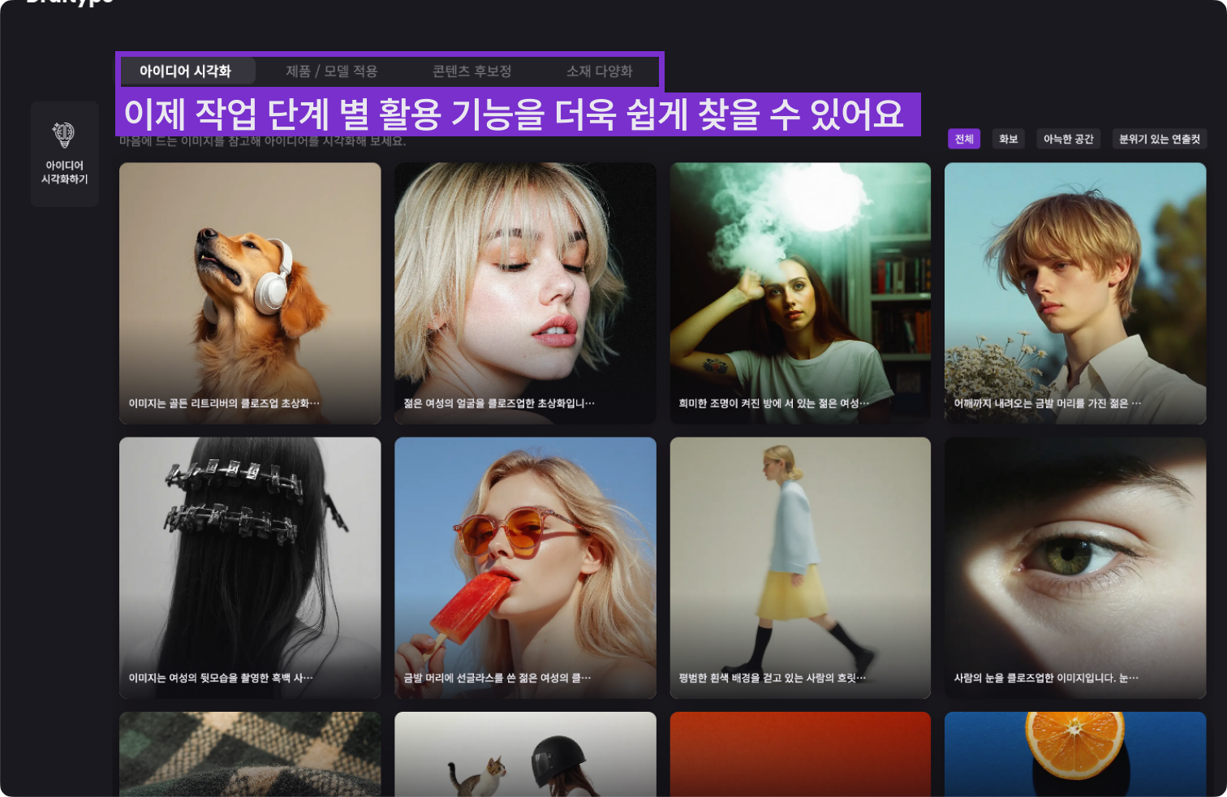Open the orange slice on blue thumbnail
1227x797 pixels.
pos(1075,754)
